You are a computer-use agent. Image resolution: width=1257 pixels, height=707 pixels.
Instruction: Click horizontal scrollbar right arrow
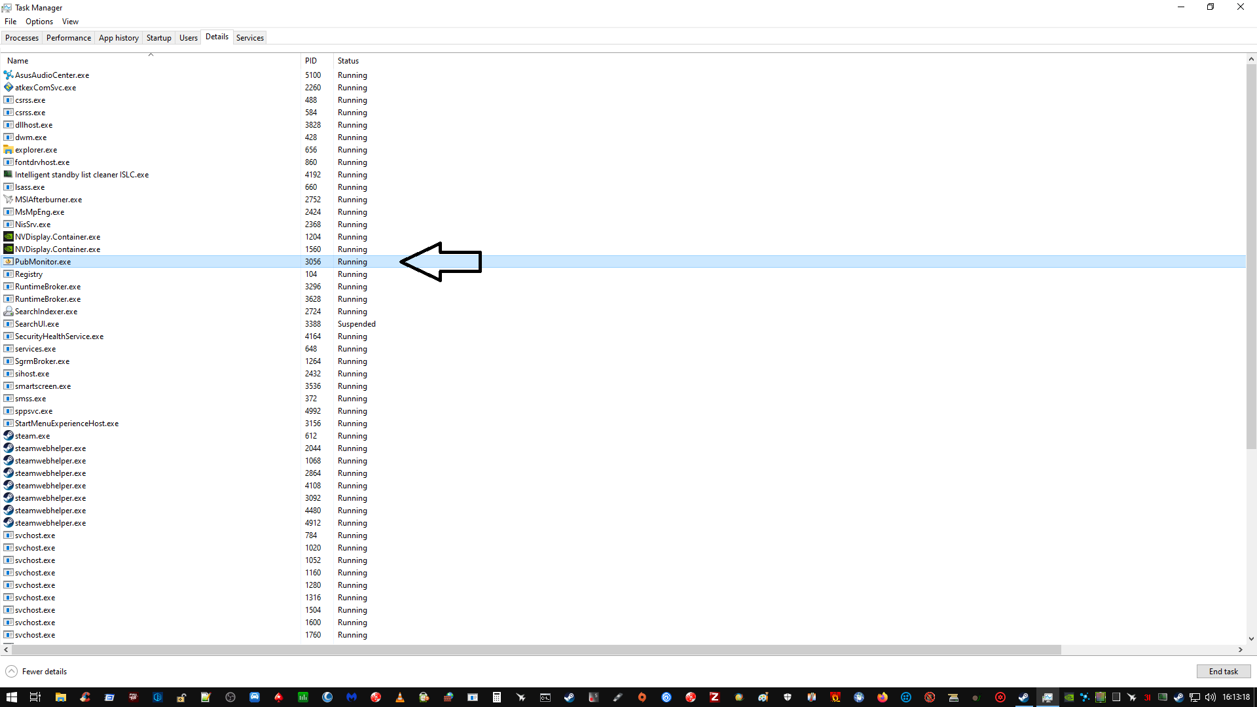pos(1240,649)
